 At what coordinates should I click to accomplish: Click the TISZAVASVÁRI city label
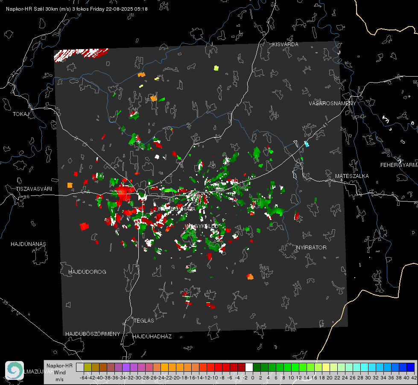point(34,189)
